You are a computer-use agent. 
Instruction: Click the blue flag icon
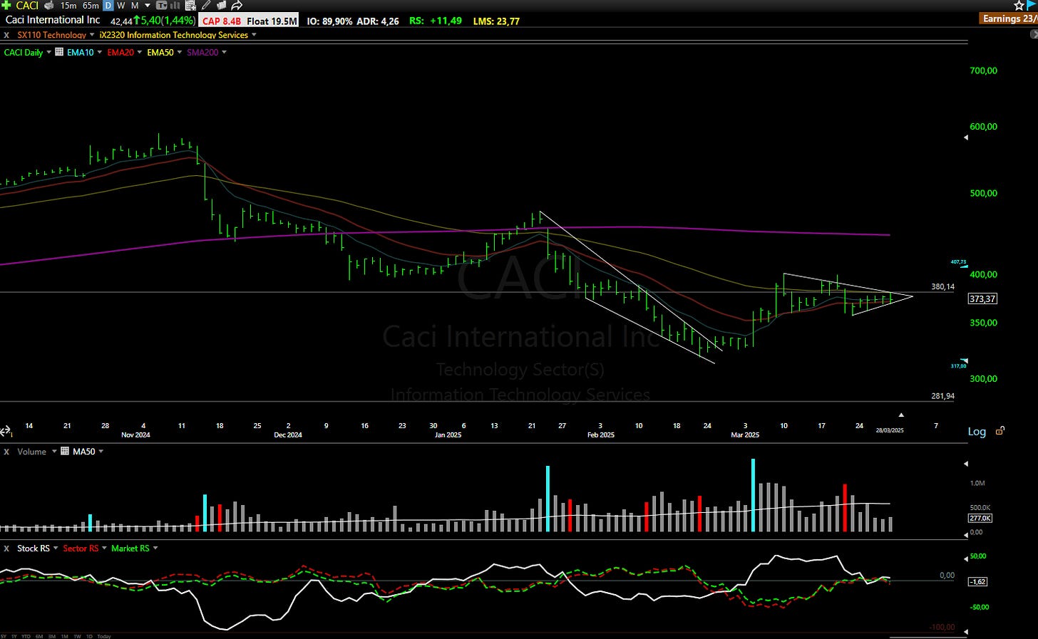click(x=1032, y=6)
